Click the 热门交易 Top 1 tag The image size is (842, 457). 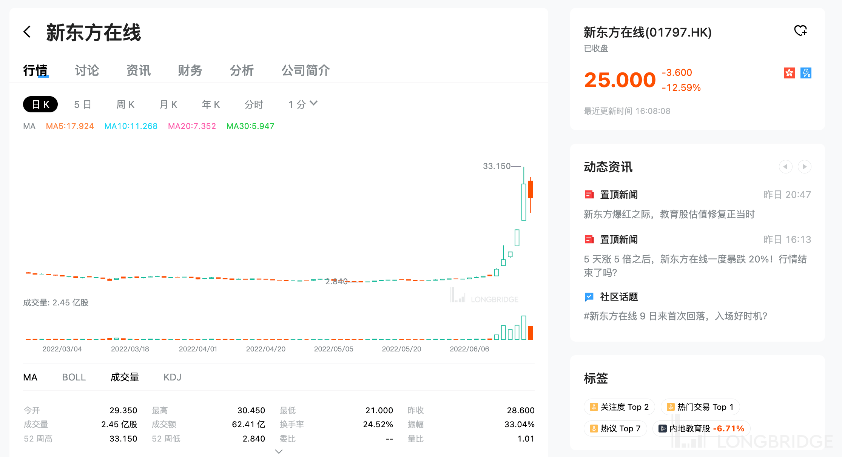pyautogui.click(x=700, y=407)
